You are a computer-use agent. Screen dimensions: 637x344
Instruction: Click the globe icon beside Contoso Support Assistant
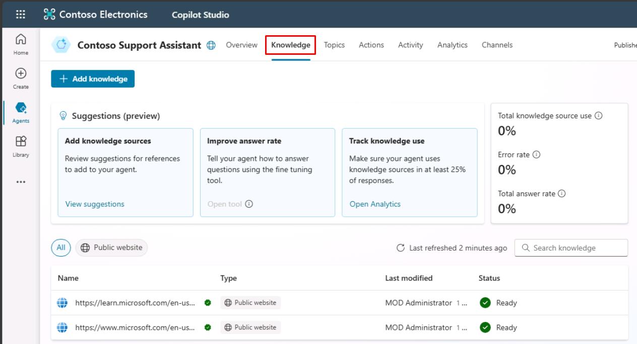210,45
